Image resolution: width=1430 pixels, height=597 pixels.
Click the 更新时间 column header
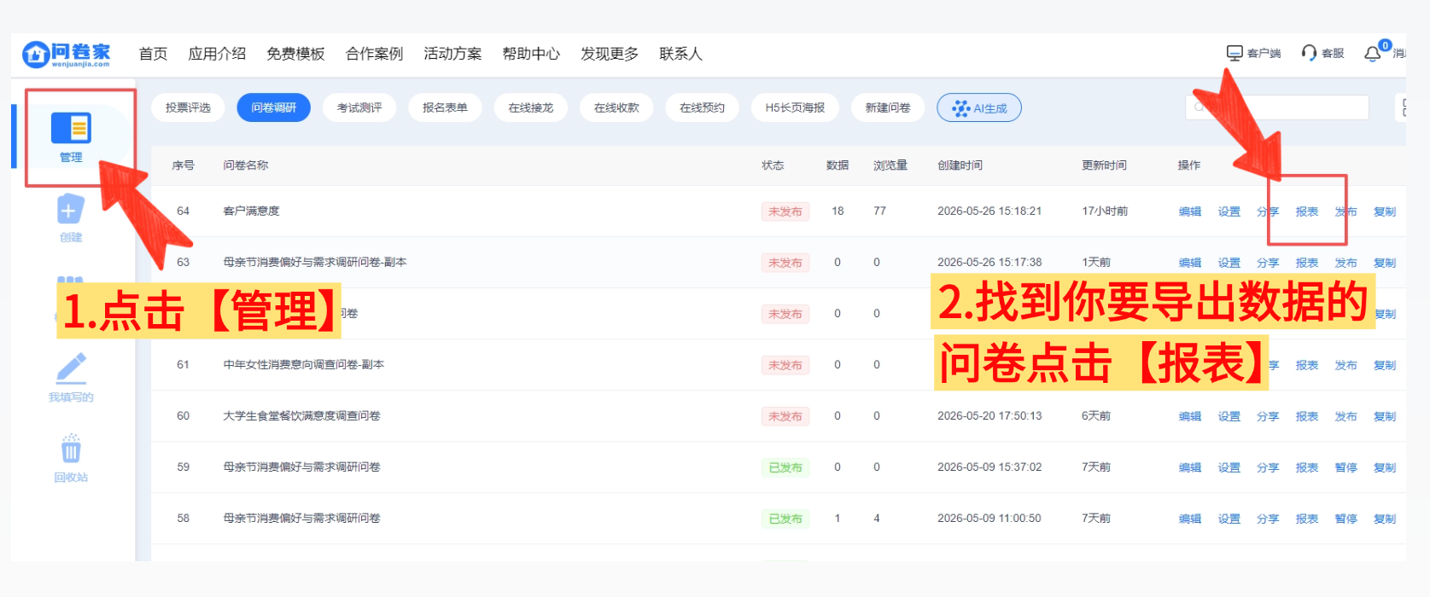[1104, 165]
